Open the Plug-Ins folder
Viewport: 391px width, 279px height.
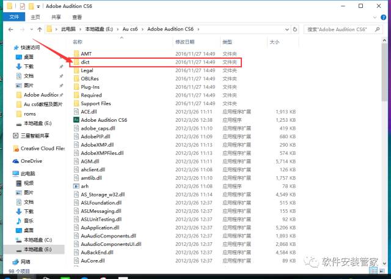(x=90, y=87)
